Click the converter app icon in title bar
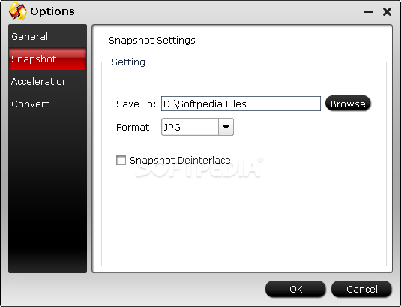 (x=18, y=11)
